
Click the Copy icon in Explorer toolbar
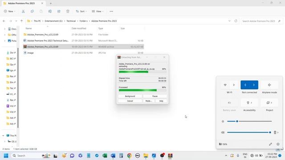click(32, 11)
